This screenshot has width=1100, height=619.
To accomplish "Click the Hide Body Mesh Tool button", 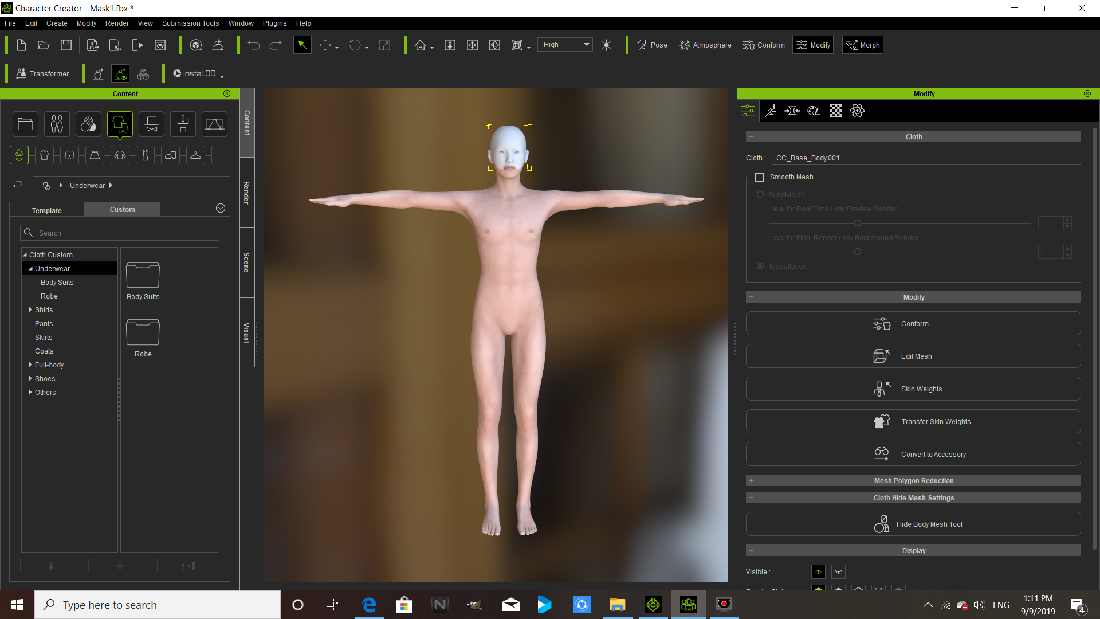I will pyautogui.click(x=913, y=524).
